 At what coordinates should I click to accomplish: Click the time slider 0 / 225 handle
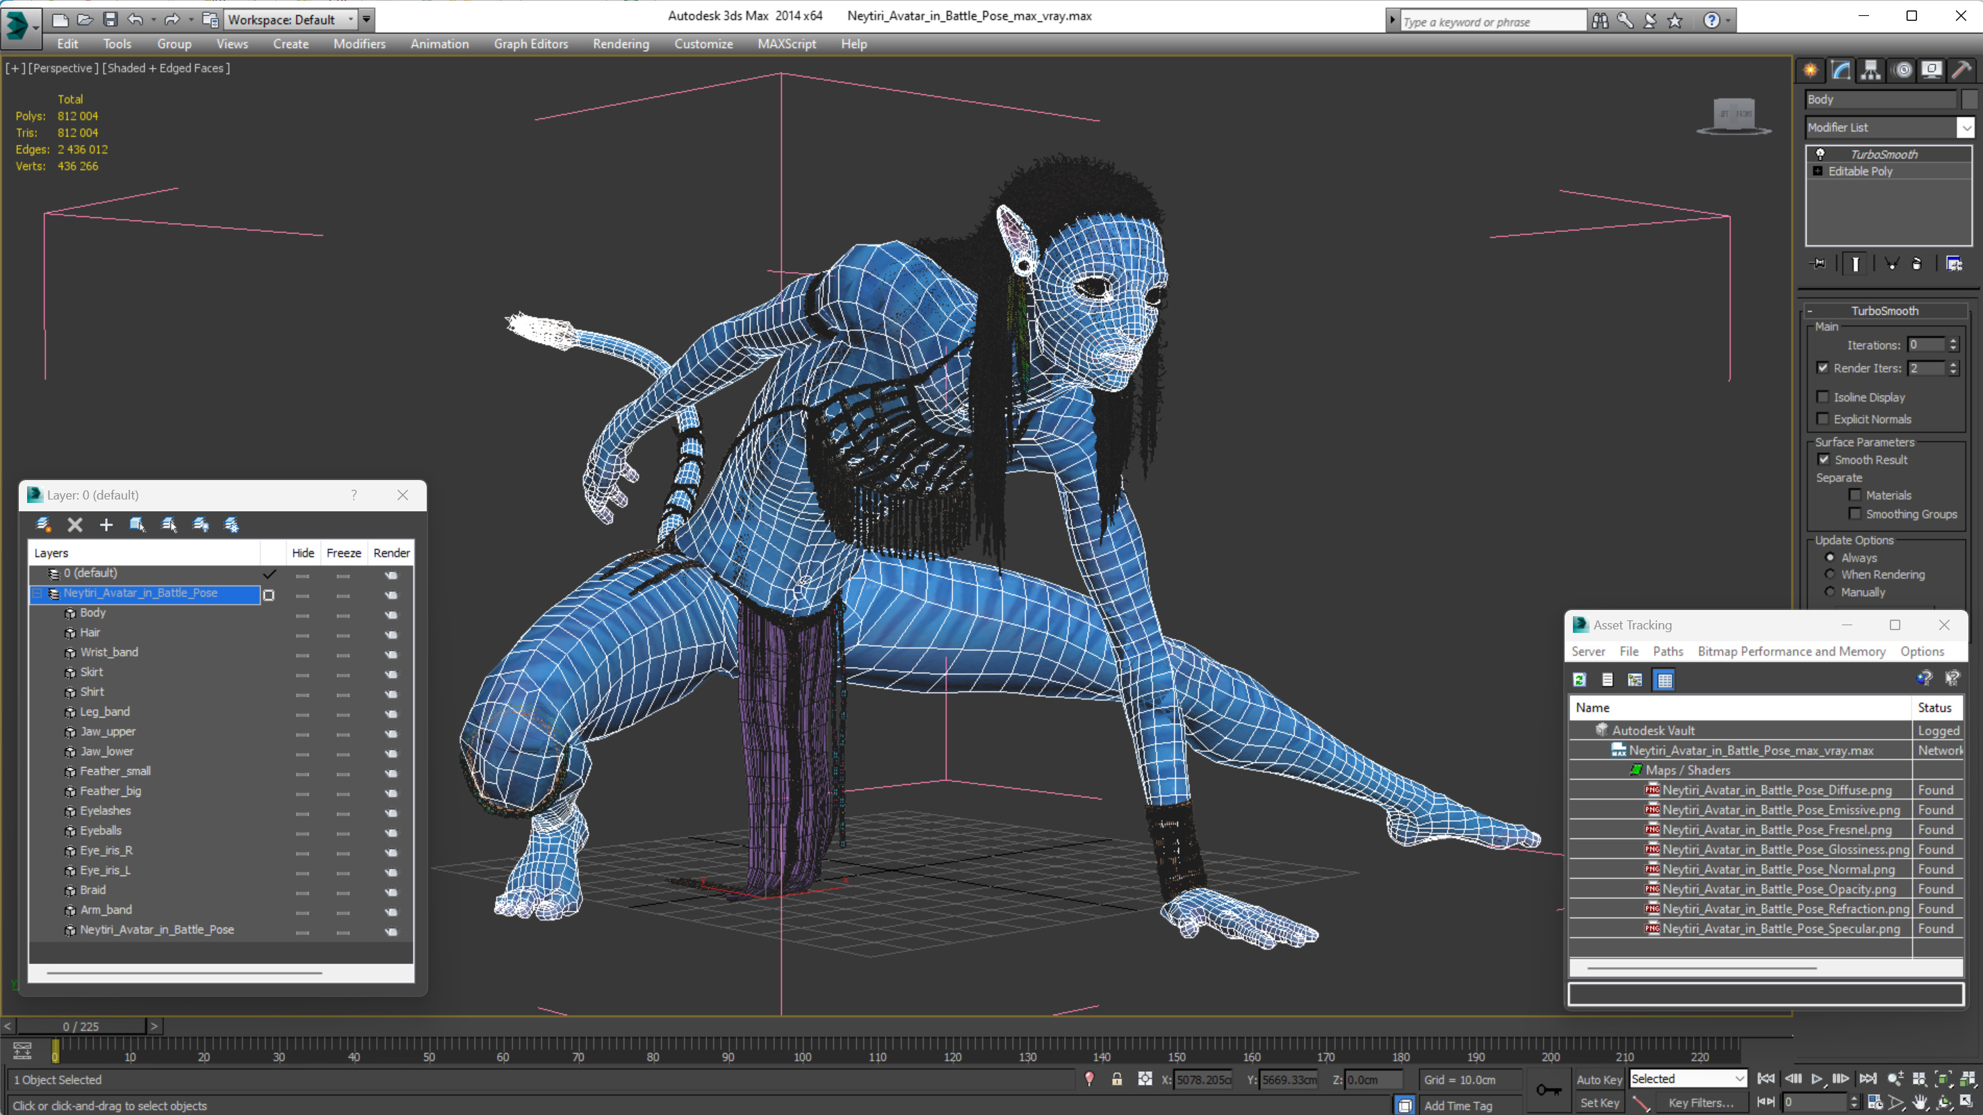(81, 1027)
